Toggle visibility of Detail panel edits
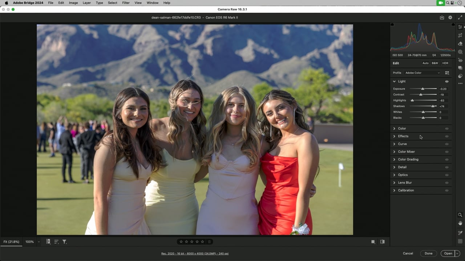Screen dimensions: 465x261 (447, 167)
